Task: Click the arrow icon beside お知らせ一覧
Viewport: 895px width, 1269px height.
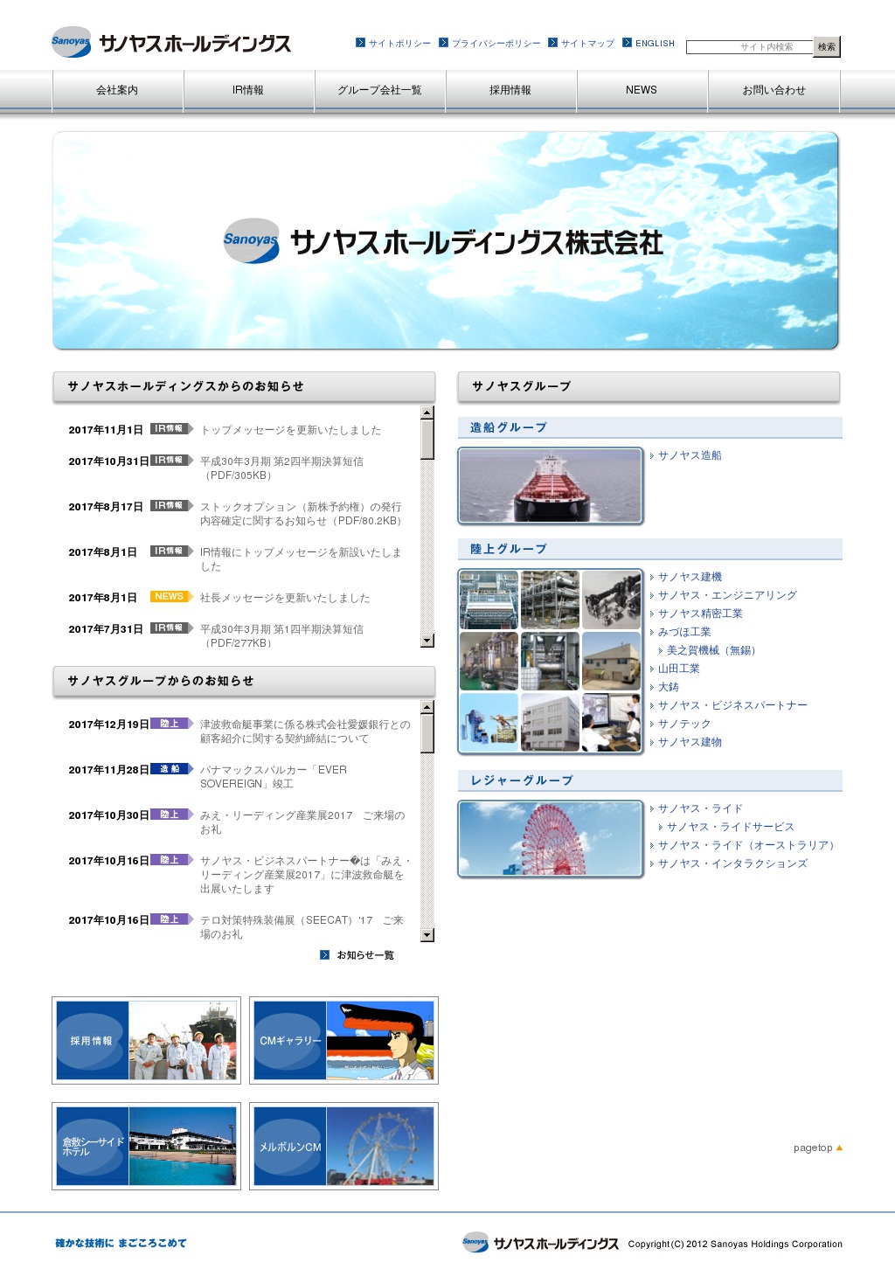Action: click(325, 955)
